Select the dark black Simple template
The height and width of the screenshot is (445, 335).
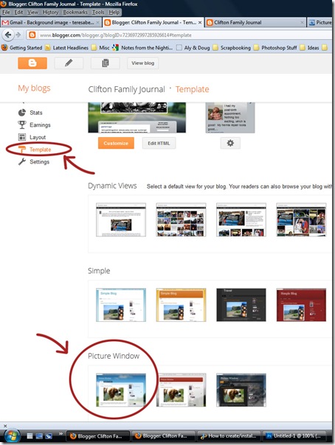point(241,305)
